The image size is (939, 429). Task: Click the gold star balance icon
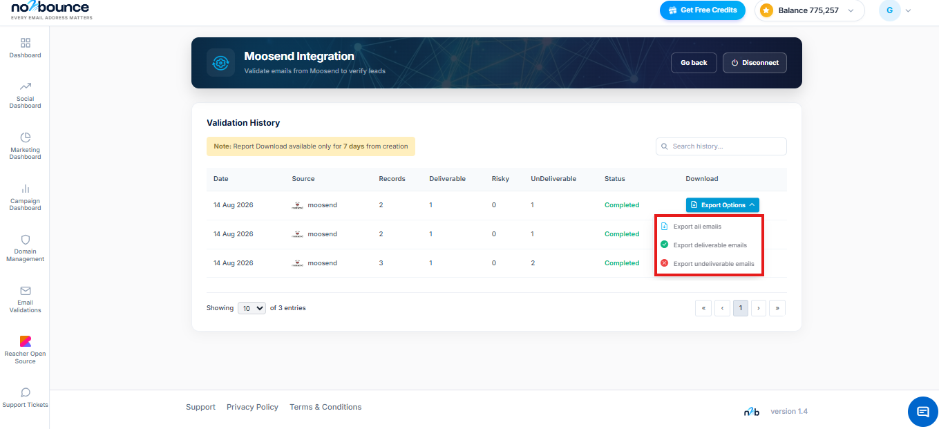pyautogui.click(x=766, y=10)
